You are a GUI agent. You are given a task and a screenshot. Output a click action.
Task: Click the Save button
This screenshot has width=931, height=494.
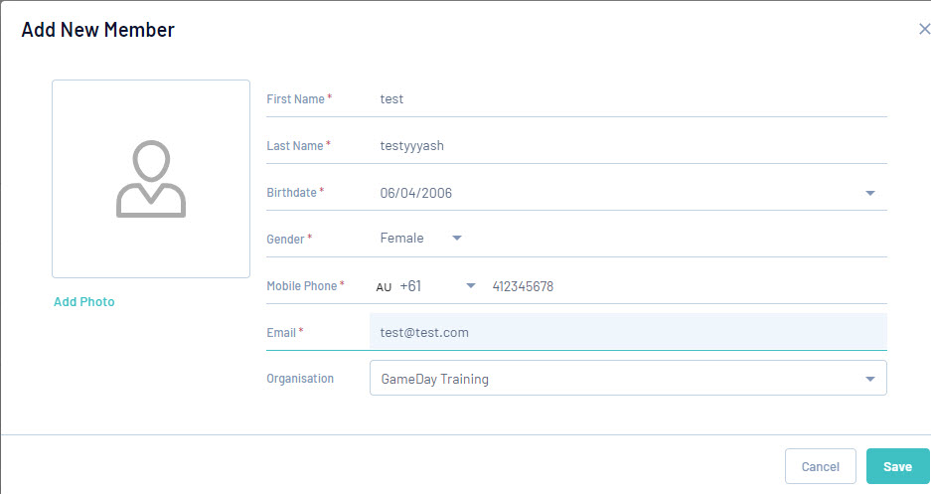pos(898,466)
